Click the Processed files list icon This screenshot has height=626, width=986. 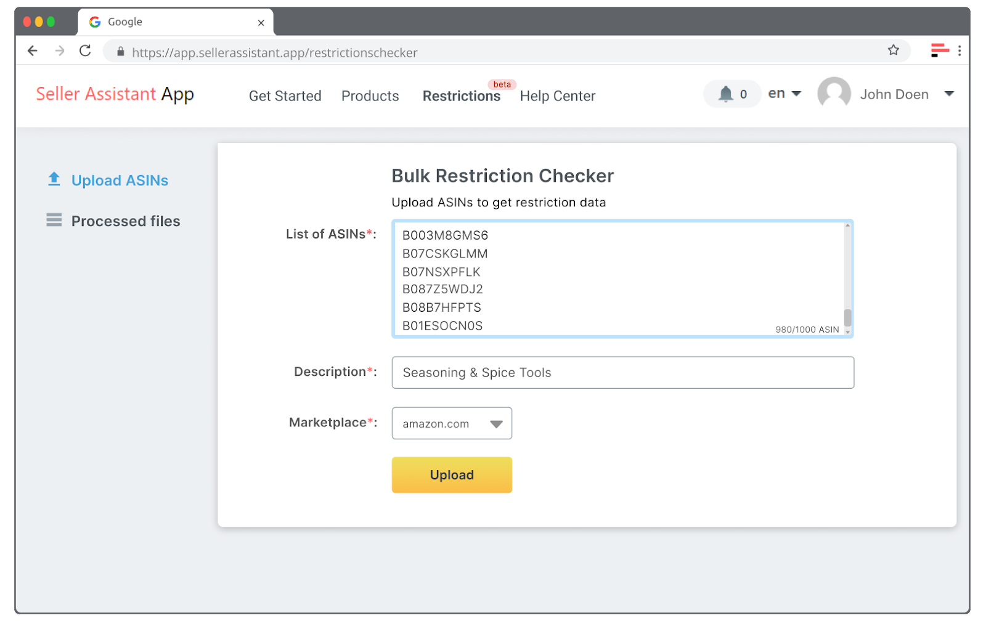click(x=54, y=220)
